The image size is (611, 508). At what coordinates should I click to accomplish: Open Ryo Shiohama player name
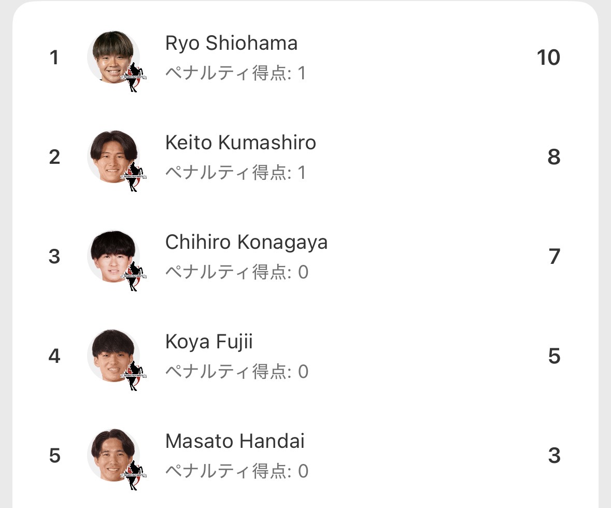point(231,43)
